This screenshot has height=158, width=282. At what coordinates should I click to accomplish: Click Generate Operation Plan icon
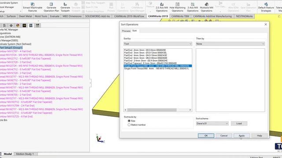(x=51, y=4)
